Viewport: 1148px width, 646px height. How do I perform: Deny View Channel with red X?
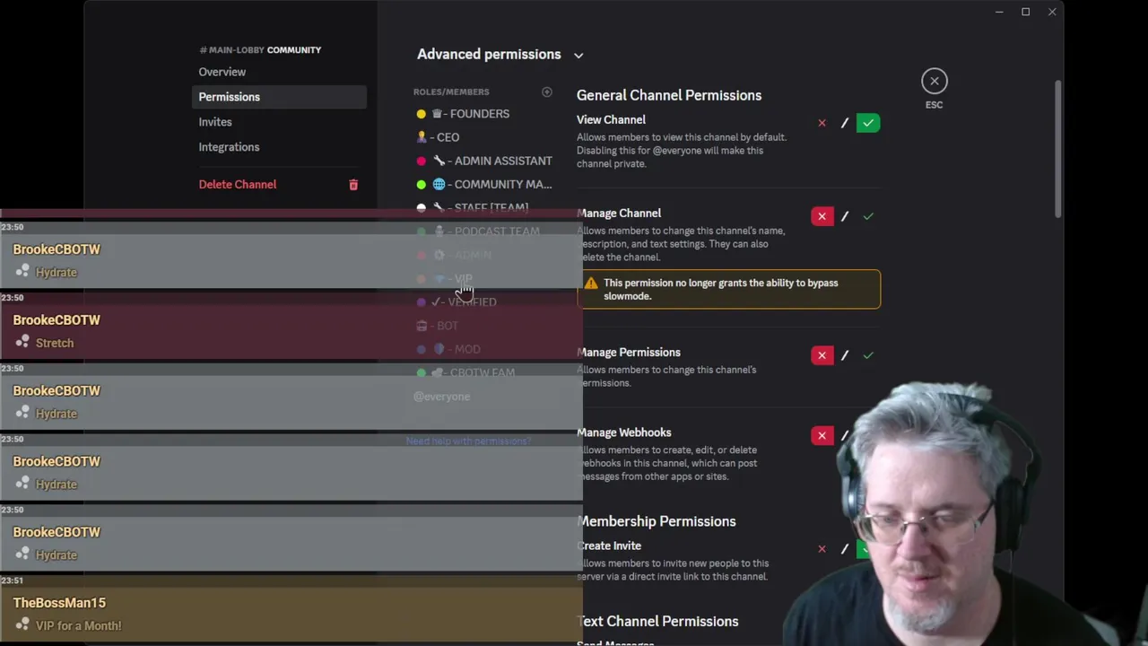[822, 123]
